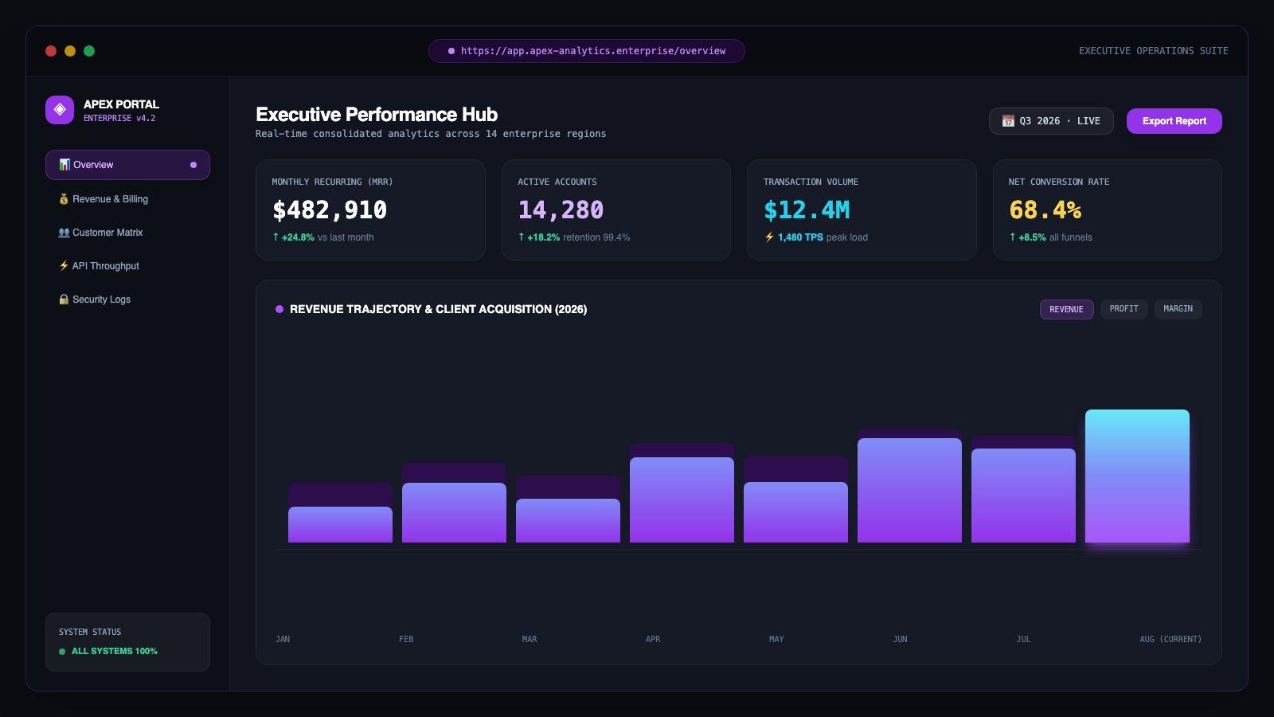Screen dimensions: 1274x717
Task: Click the green All Systems status dot
Action: pos(62,652)
